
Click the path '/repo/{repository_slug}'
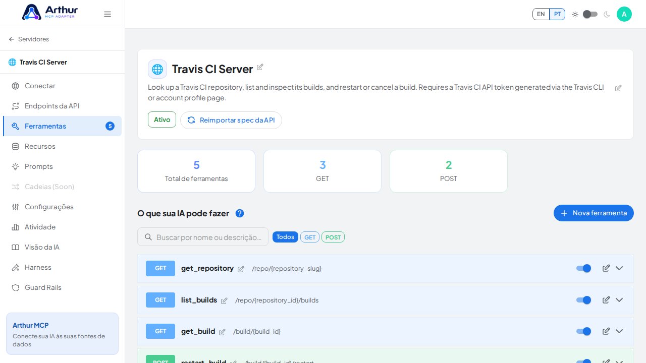[287, 269]
